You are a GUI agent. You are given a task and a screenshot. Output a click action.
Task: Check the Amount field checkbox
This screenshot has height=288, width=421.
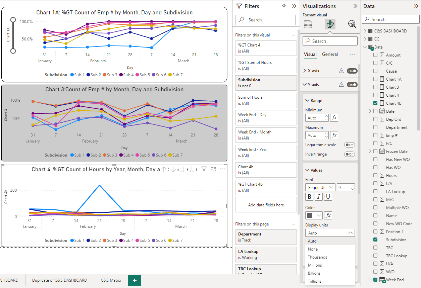click(x=375, y=55)
